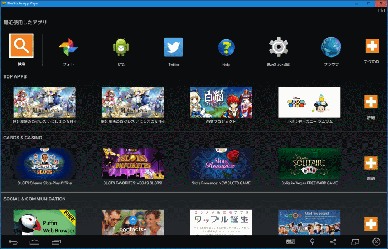Launch the ブラウザ browser globe icon
The width and height of the screenshot is (388, 249).
331,47
